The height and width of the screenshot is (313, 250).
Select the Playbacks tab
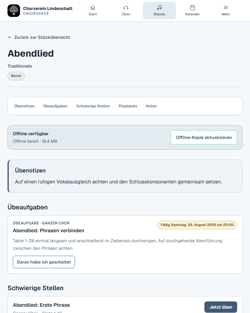(128, 106)
